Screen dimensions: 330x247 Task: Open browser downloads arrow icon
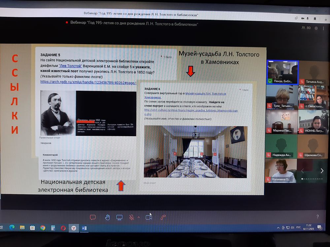coord(326,19)
